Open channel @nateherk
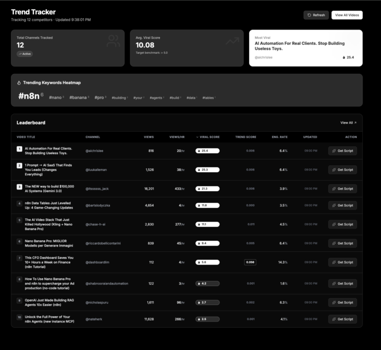This screenshot has height=350, width=381. pyautogui.click(x=94, y=319)
